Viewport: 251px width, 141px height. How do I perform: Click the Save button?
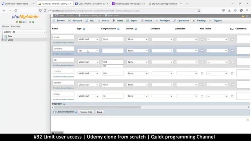tap(99, 112)
